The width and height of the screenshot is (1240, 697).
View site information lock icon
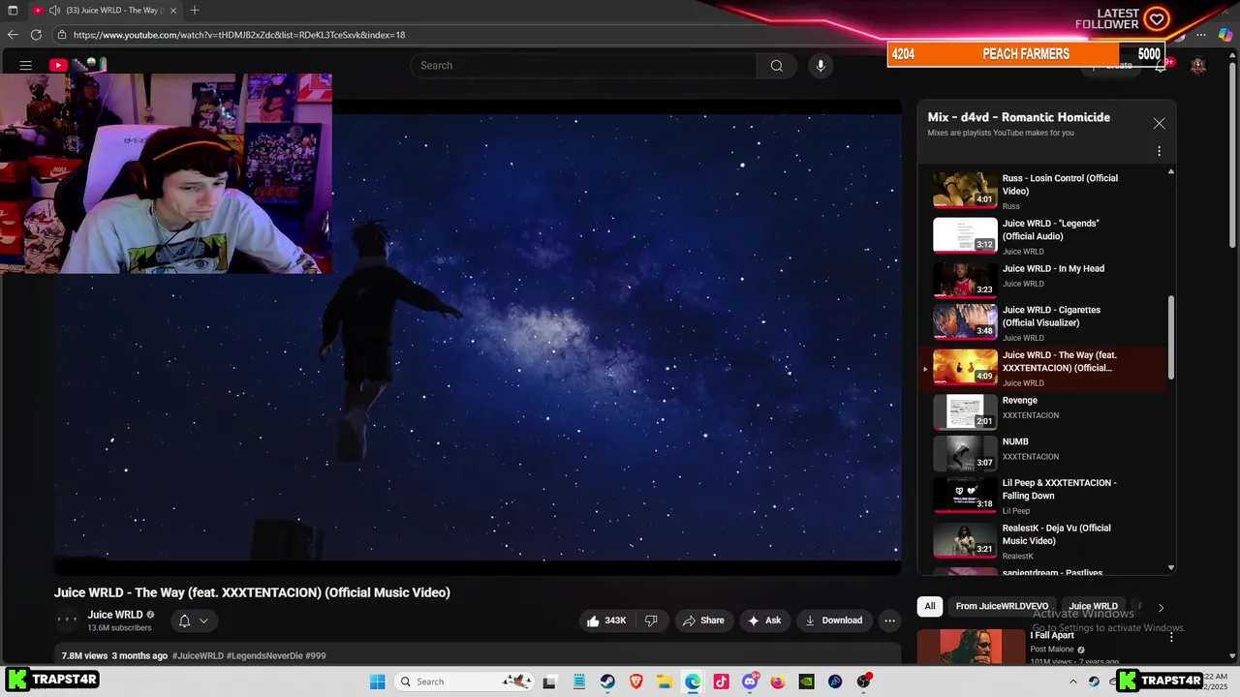tap(62, 35)
